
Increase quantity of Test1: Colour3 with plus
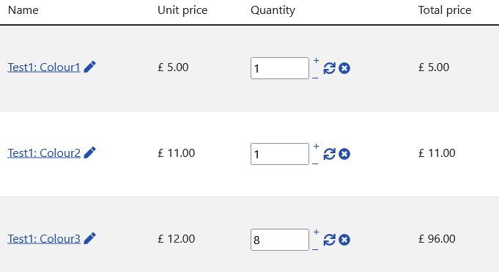(316, 232)
